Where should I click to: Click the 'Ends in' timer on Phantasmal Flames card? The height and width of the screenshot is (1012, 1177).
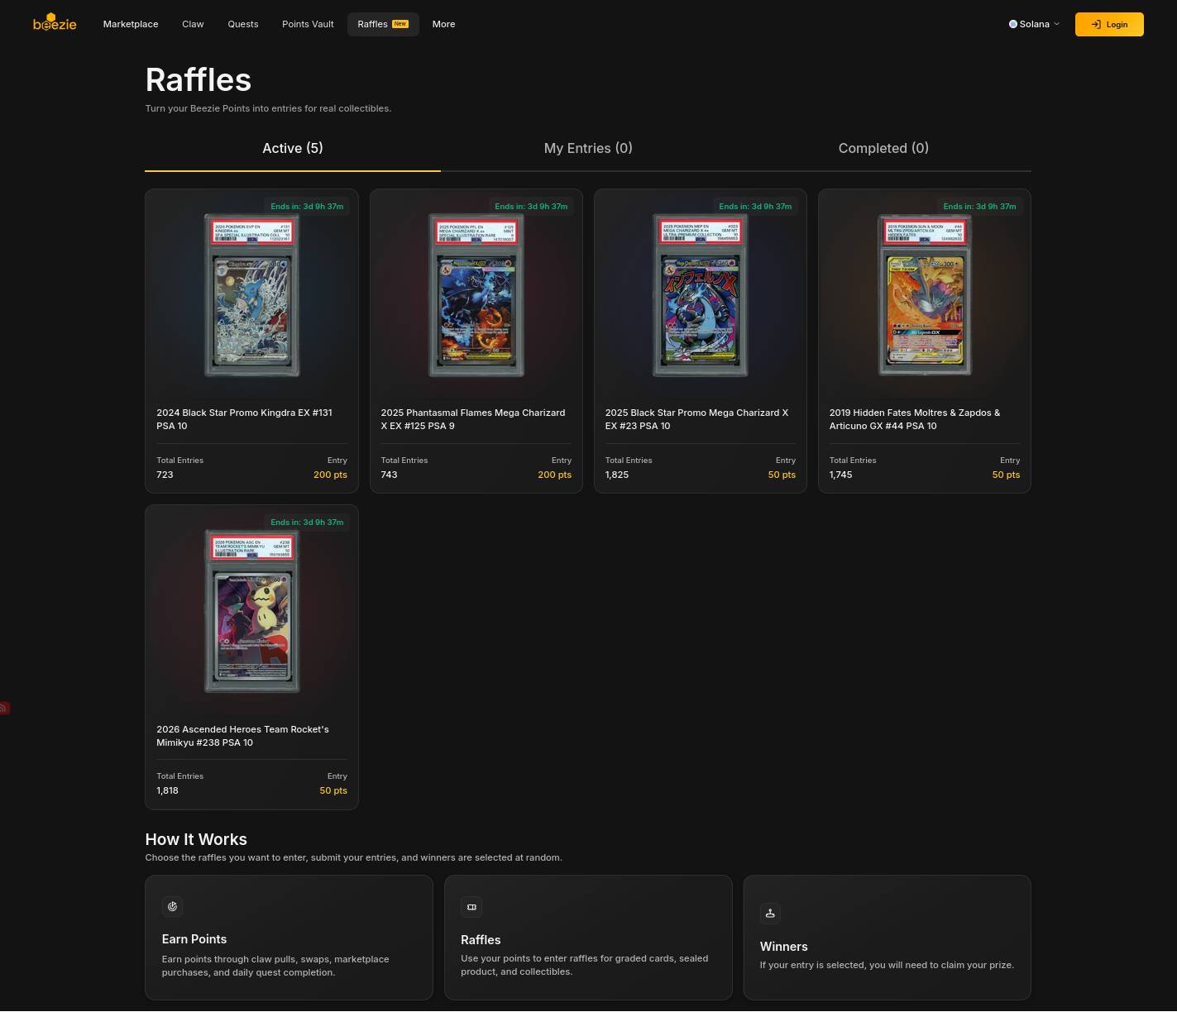(x=531, y=207)
